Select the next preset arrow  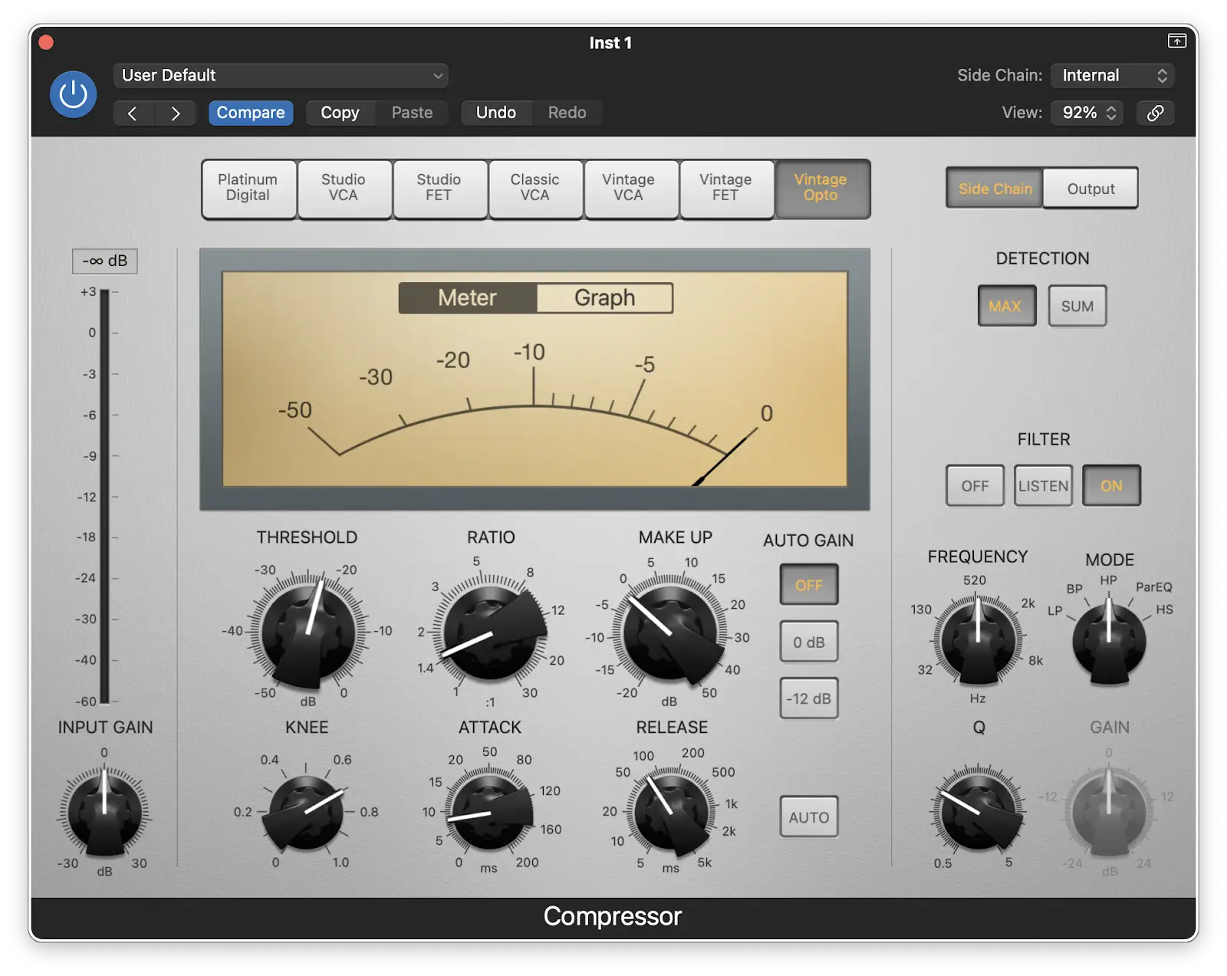(x=176, y=113)
